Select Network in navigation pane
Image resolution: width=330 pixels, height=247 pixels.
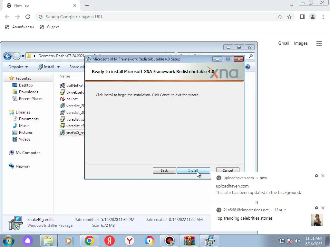pyautogui.click(x=23, y=166)
